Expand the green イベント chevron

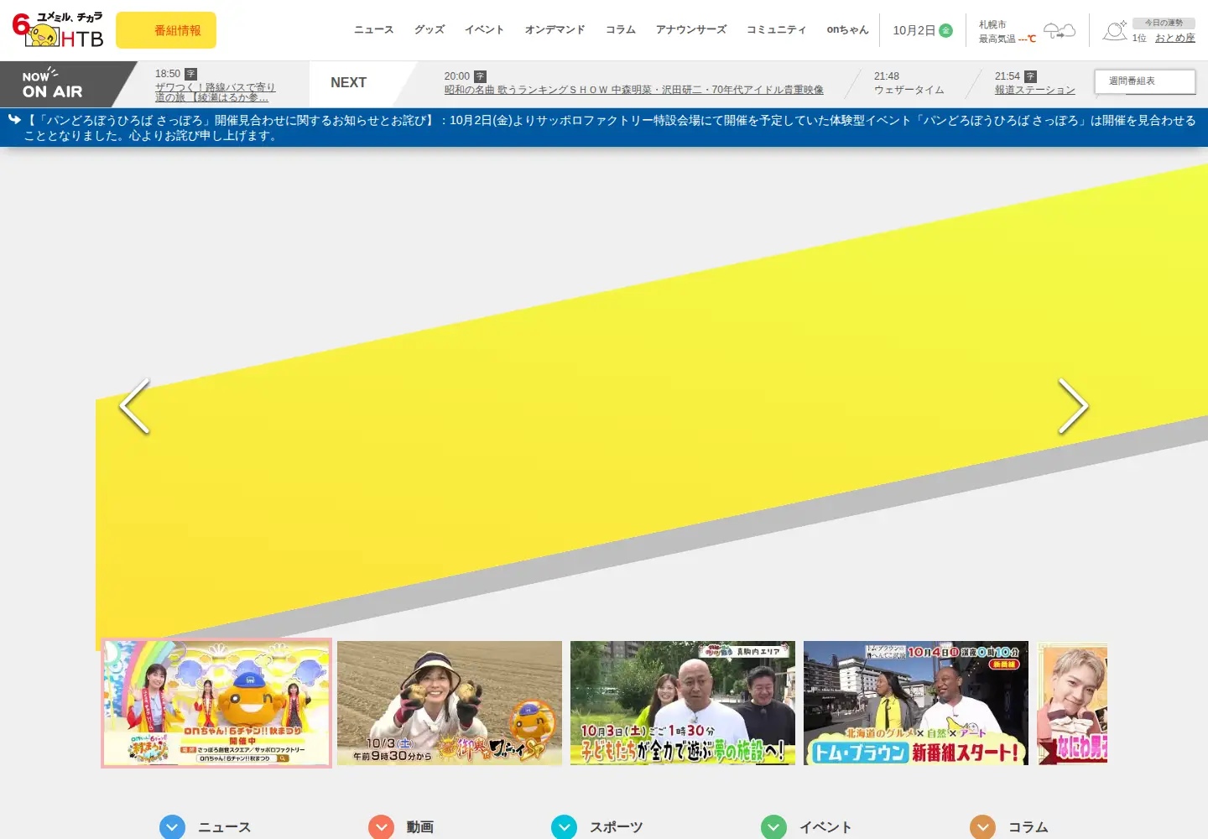(x=773, y=827)
